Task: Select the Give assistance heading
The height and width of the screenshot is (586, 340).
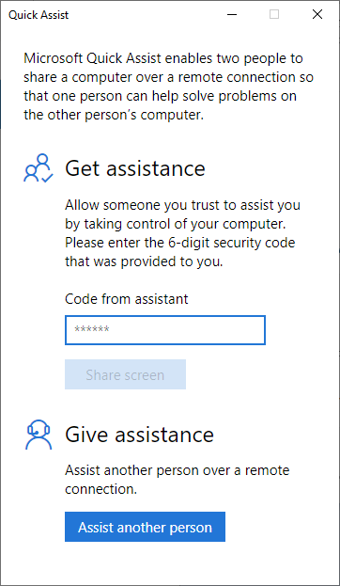Action: click(x=139, y=435)
